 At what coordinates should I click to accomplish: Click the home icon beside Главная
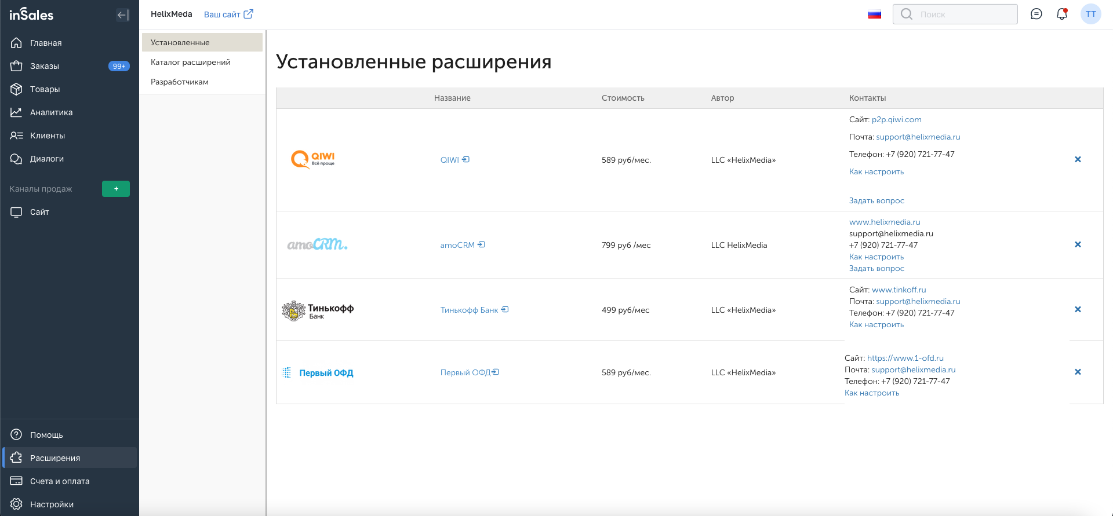16,43
